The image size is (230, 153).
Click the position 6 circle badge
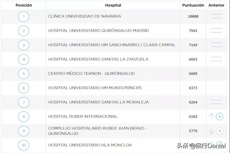pos(24,88)
